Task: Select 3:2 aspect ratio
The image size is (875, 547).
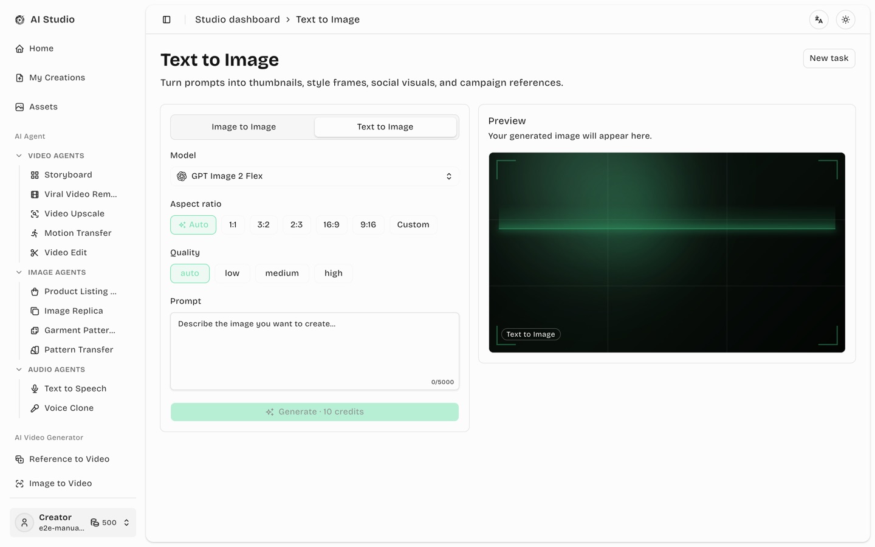Action: pyautogui.click(x=263, y=225)
